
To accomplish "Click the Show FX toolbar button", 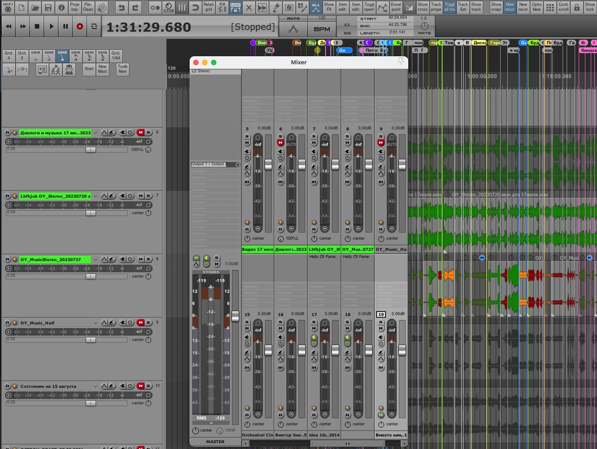I will click(x=329, y=7).
